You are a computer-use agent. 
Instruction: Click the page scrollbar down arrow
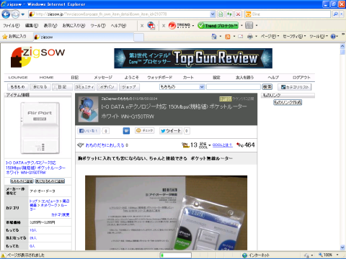342,247
